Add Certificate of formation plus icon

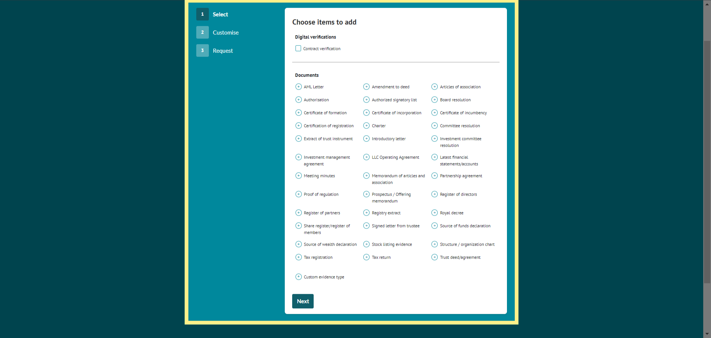(298, 113)
